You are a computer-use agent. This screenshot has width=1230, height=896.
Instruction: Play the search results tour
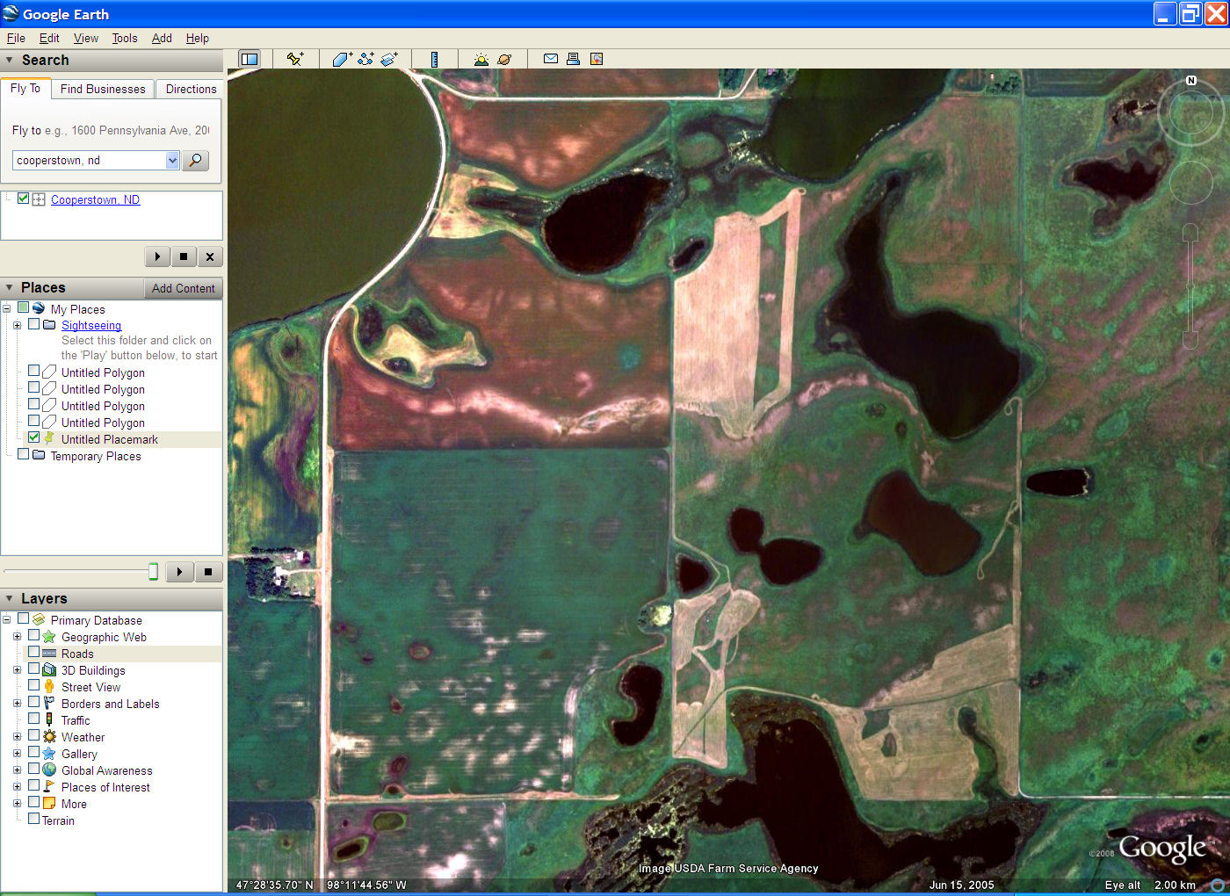(x=157, y=257)
